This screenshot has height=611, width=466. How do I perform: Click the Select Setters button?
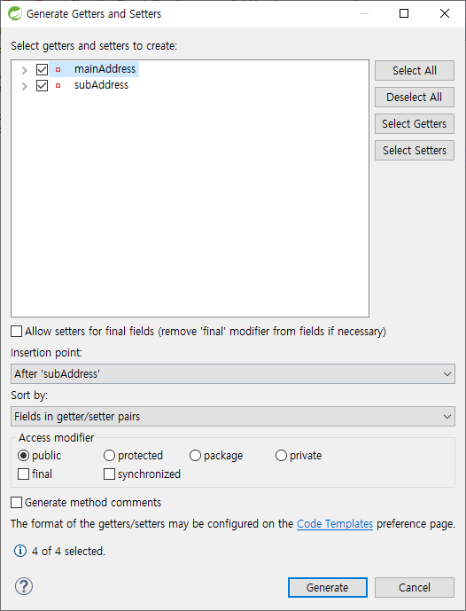click(x=415, y=150)
